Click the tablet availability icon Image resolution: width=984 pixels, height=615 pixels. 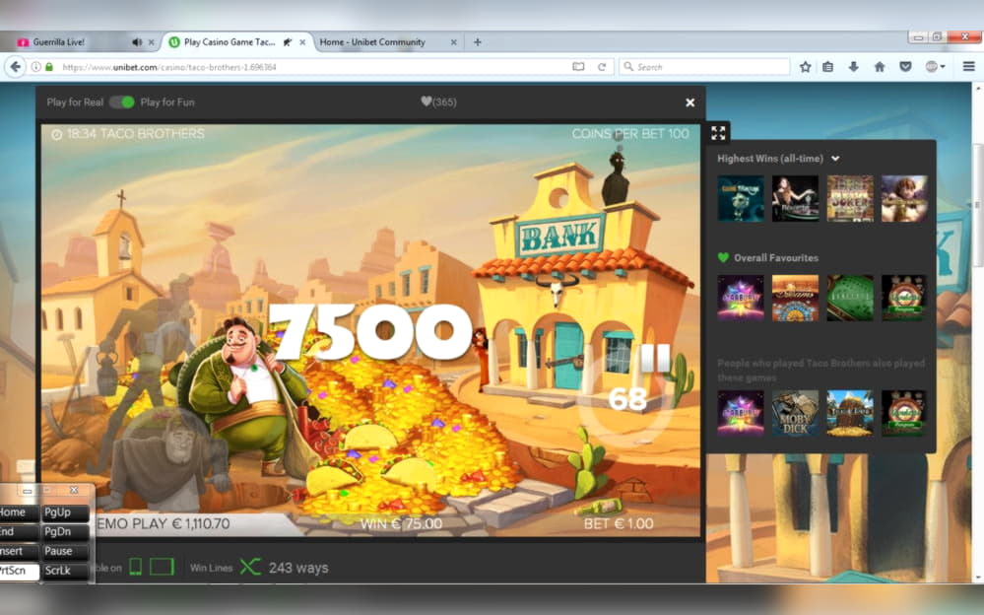[162, 567]
